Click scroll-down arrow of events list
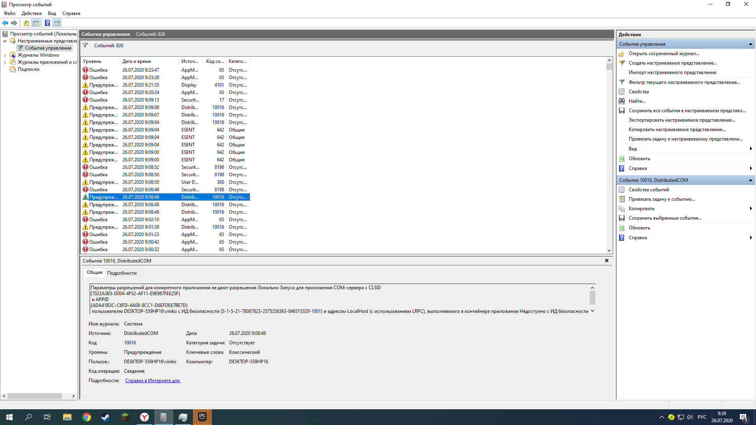Viewport: 756px width, 425px height. click(609, 250)
